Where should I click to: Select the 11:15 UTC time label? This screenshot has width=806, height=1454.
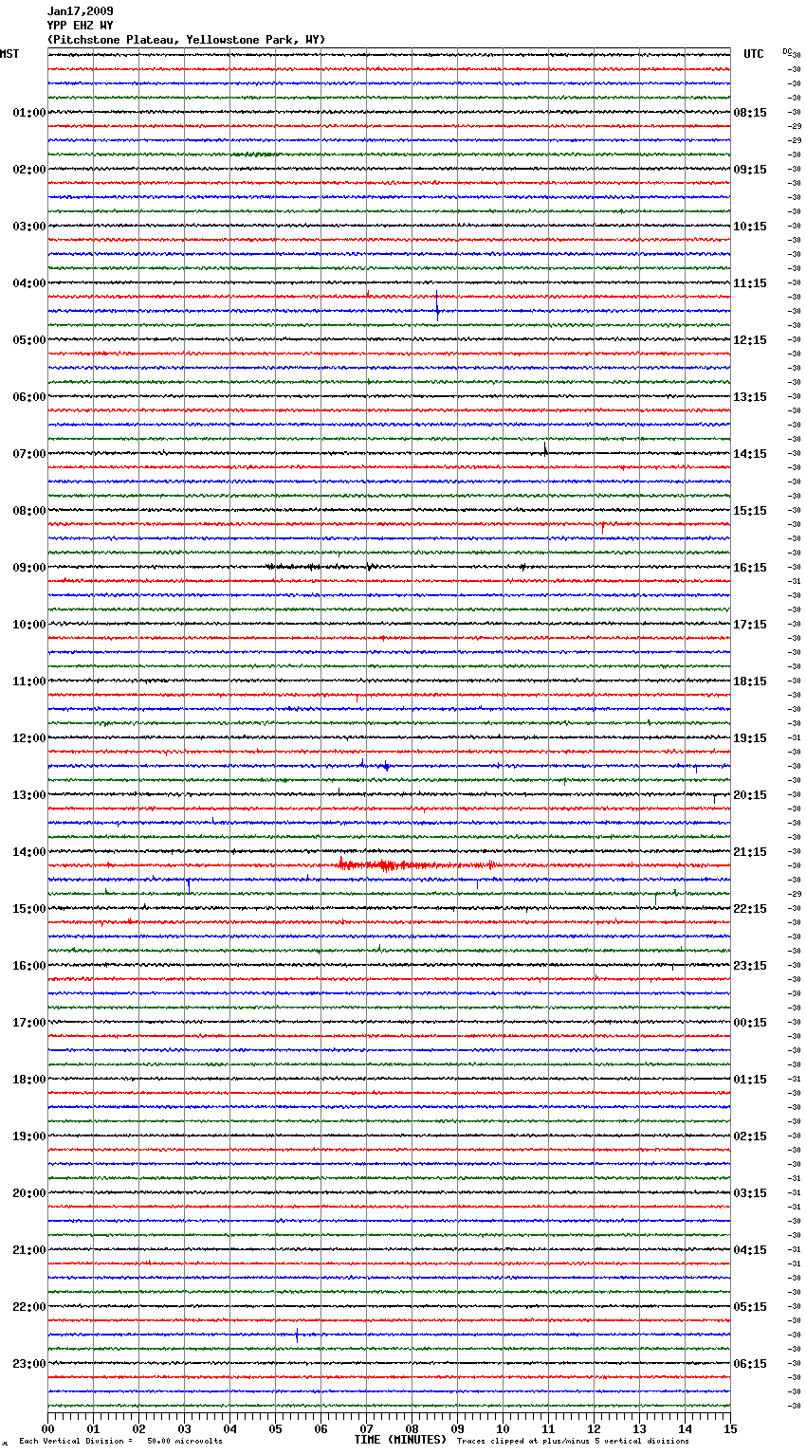point(750,283)
